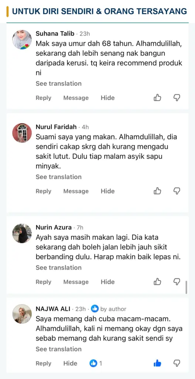Give thumbs up to Nurul Faridah's comment
Screen dimensions: 195x379
(157, 191)
